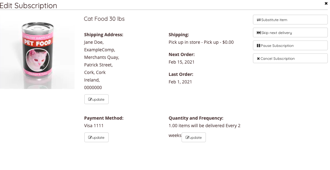Image resolution: width=330 pixels, height=170 pixels.
Task: Click the Cat Food 30 lbs product title
Action: point(104,19)
